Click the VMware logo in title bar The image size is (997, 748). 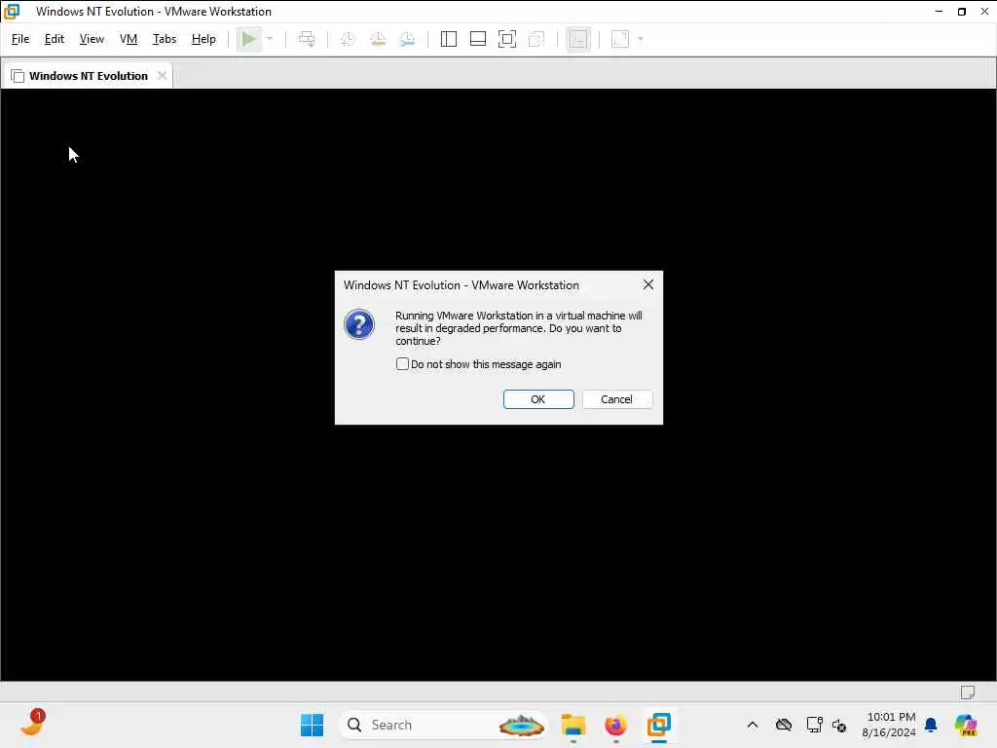click(12, 11)
